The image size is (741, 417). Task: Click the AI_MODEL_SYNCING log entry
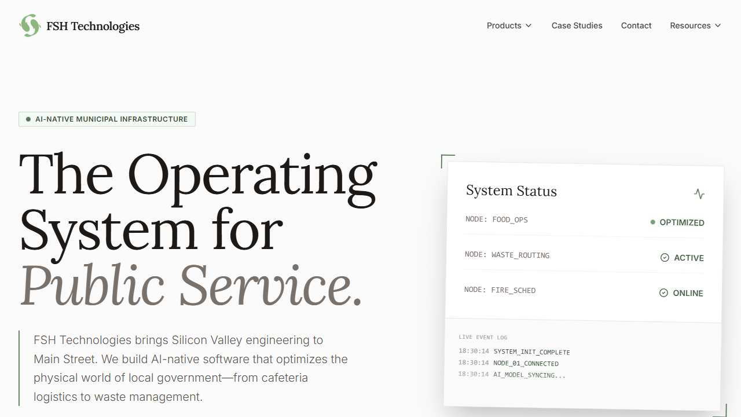click(529, 375)
